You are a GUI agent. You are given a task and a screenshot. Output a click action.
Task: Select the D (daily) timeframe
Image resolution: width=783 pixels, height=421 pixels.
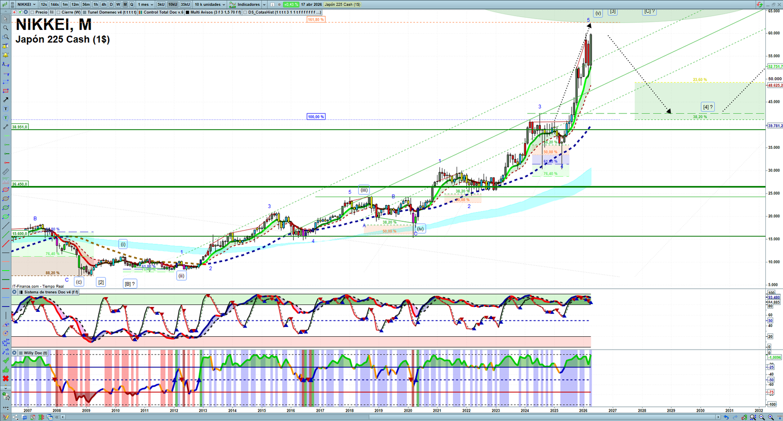pos(111,4)
